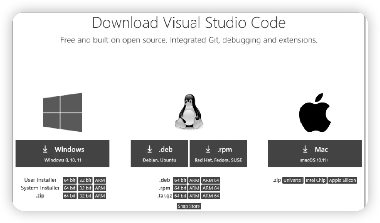Click the Windows logo icon
The width and height of the screenshot is (380, 223).
tap(63, 112)
